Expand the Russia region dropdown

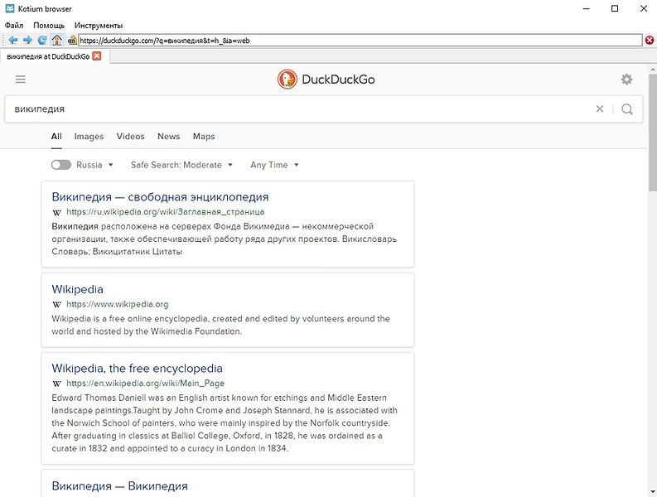(94, 165)
